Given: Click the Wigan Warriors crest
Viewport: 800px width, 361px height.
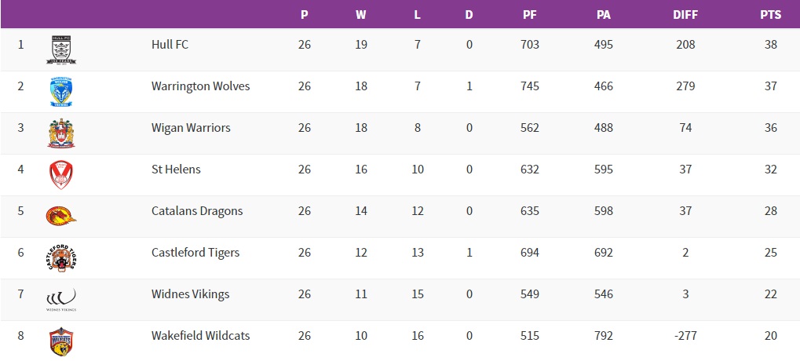Looking at the screenshot, I should pos(61,133).
